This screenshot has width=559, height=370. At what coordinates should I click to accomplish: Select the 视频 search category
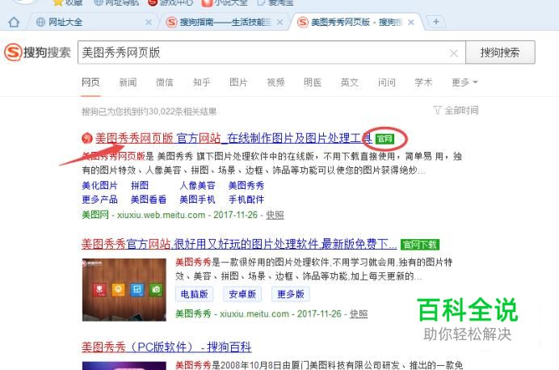[275, 82]
